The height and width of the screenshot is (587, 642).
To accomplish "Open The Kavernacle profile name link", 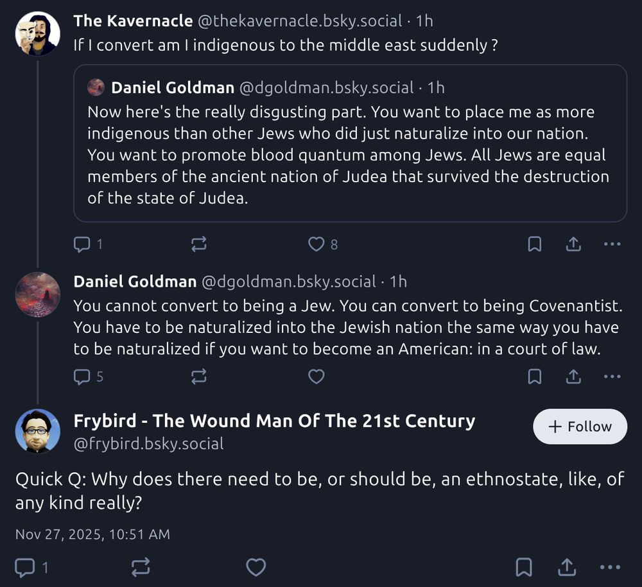I will (x=133, y=21).
